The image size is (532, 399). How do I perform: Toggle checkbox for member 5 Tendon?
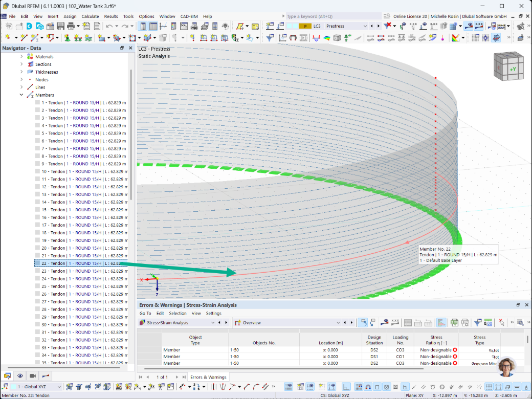(x=38, y=133)
